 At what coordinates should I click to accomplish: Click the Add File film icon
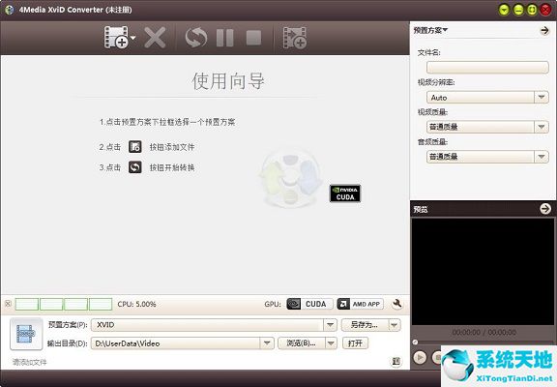pos(116,37)
